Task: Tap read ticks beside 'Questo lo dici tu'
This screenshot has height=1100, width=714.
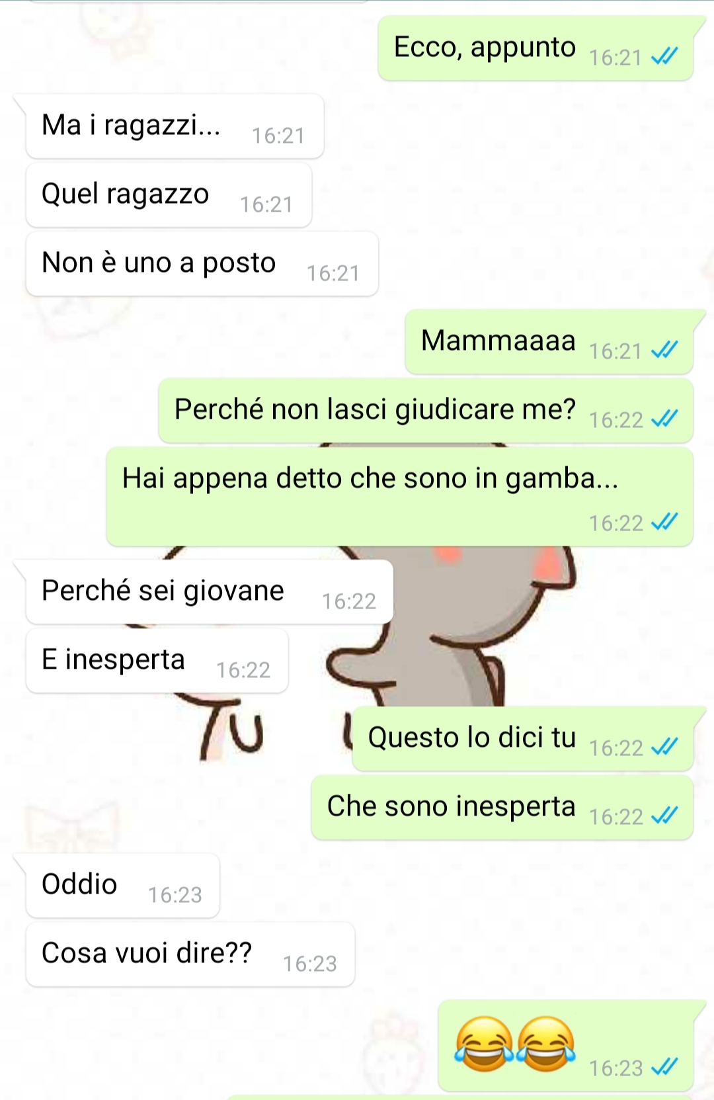Action: point(664,747)
